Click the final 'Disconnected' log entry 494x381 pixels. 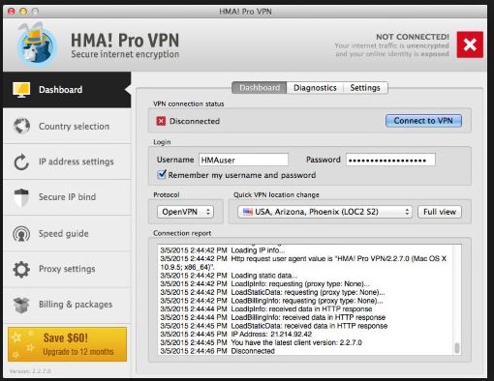[x=217, y=351]
